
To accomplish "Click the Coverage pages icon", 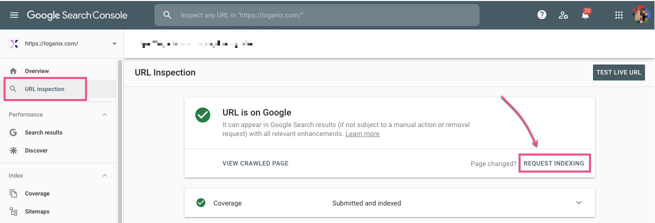I will 13,193.
